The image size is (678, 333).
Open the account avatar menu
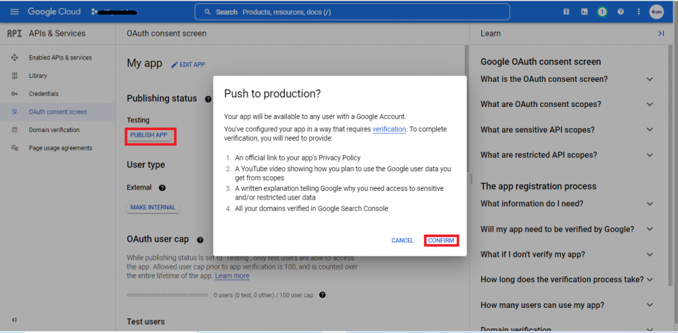pyautogui.click(x=656, y=12)
